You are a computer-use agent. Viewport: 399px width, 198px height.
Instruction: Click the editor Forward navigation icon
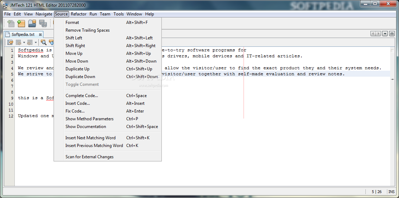click(30, 43)
